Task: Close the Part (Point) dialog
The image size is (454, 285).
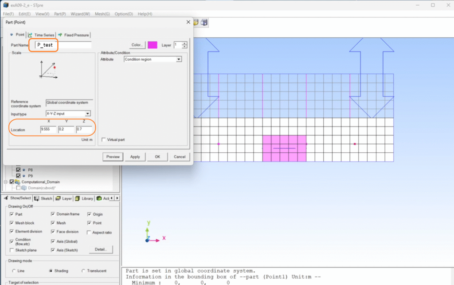Action: coord(188,22)
